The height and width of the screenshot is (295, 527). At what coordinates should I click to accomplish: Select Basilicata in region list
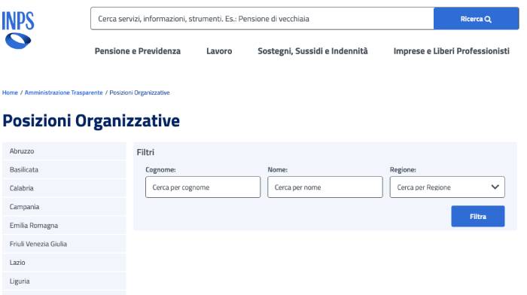tap(64, 169)
